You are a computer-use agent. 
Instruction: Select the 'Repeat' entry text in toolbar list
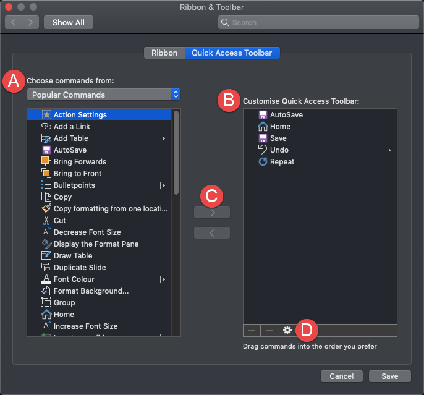(282, 162)
